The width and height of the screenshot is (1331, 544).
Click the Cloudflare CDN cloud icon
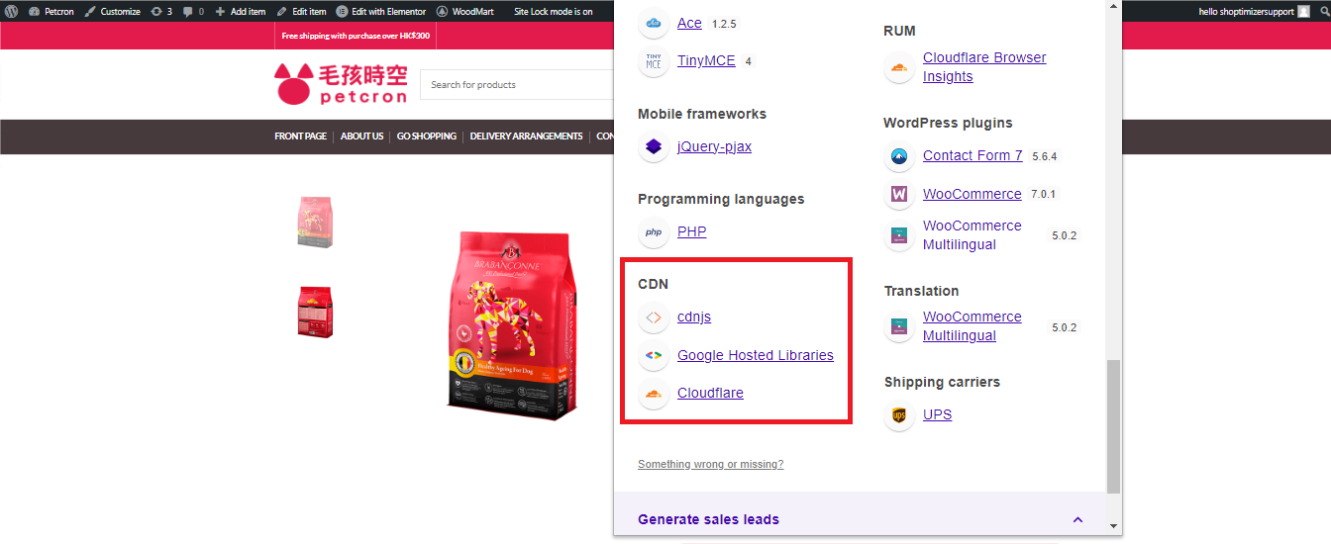pyautogui.click(x=653, y=394)
